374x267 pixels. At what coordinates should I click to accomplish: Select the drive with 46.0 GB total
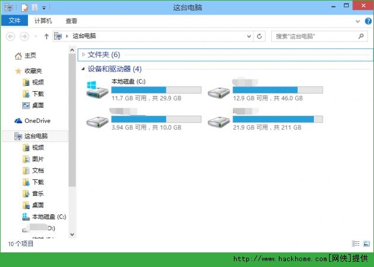pyautogui.click(x=265, y=89)
